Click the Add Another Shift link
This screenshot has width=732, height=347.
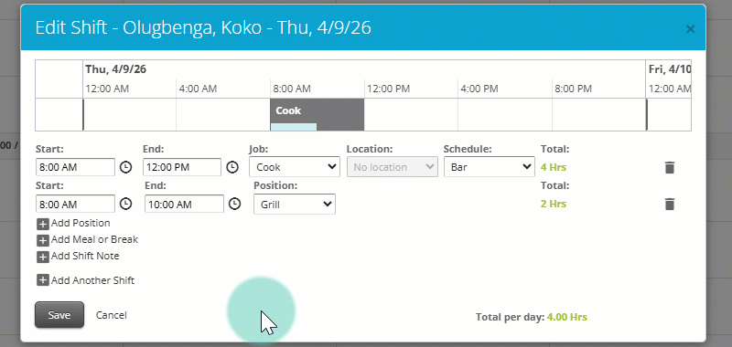click(93, 280)
